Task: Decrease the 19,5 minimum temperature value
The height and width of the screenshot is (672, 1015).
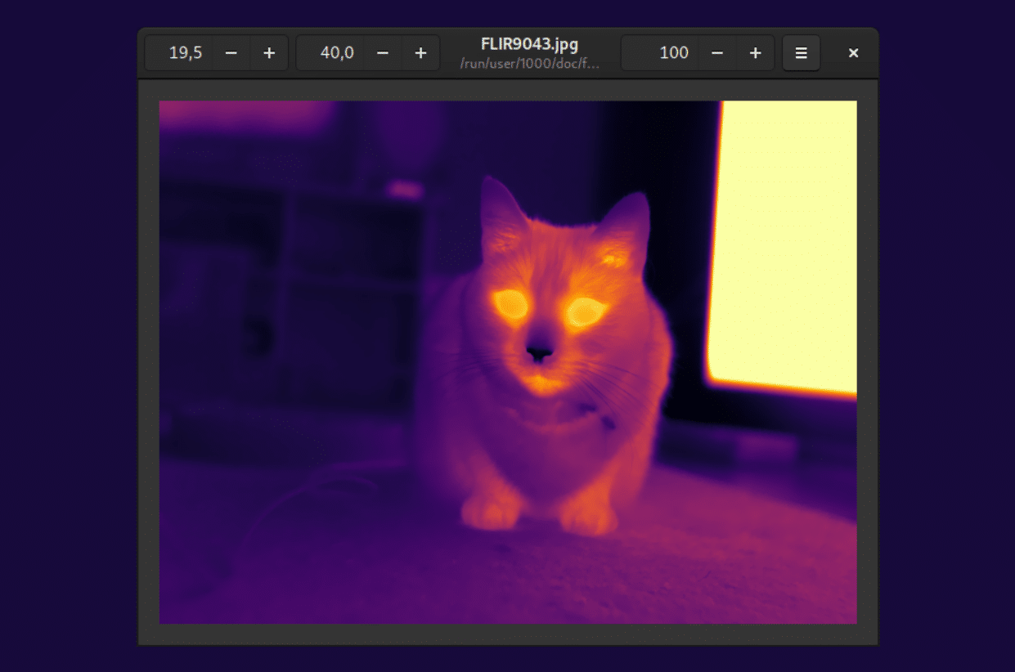Action: (231, 53)
